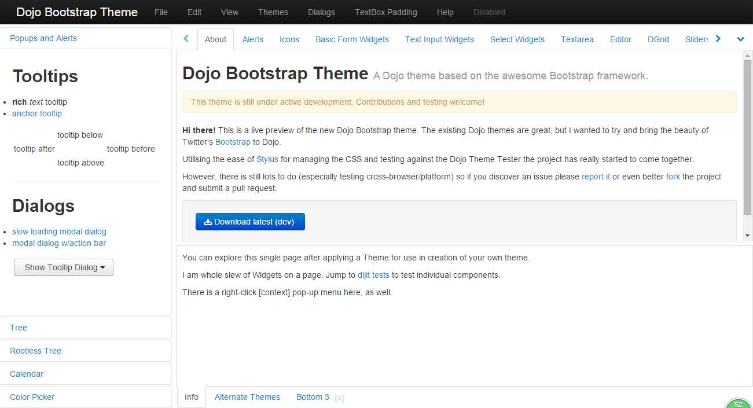Click the scrollbar down arrow in the About pane

747,236
